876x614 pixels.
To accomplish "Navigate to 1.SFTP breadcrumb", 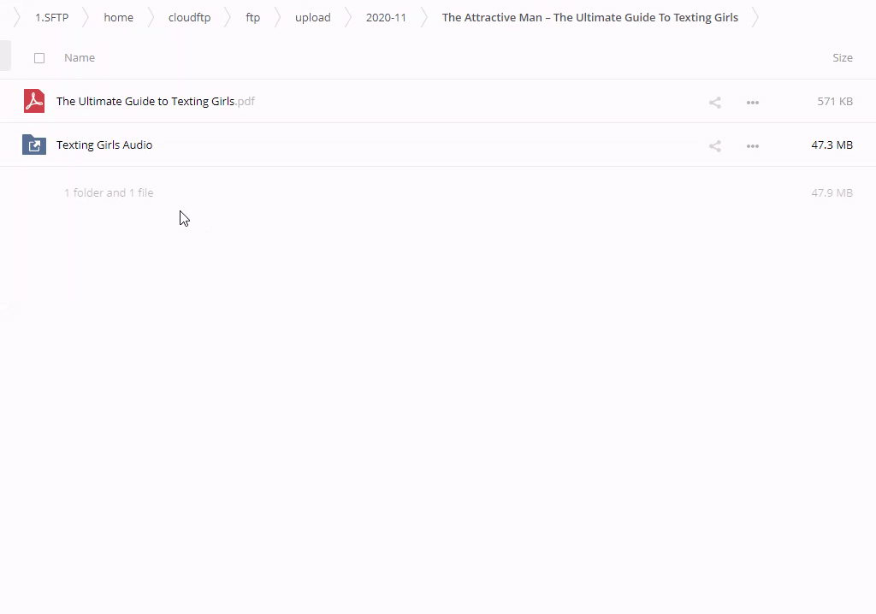I will click(x=51, y=18).
